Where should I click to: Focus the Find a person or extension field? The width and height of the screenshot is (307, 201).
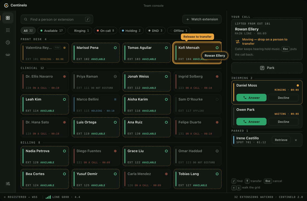click(x=57, y=19)
